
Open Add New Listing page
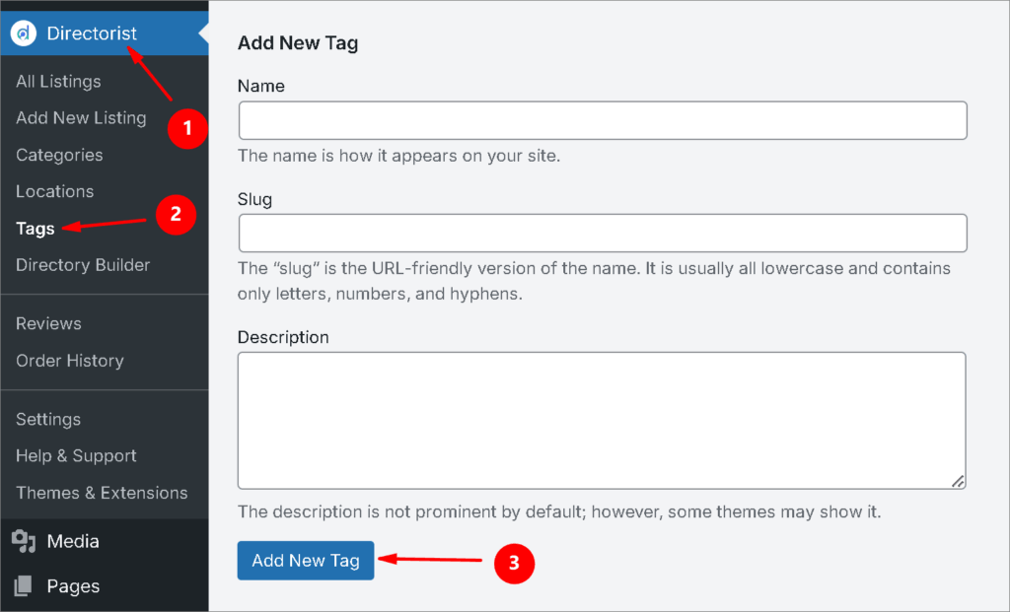pos(81,118)
